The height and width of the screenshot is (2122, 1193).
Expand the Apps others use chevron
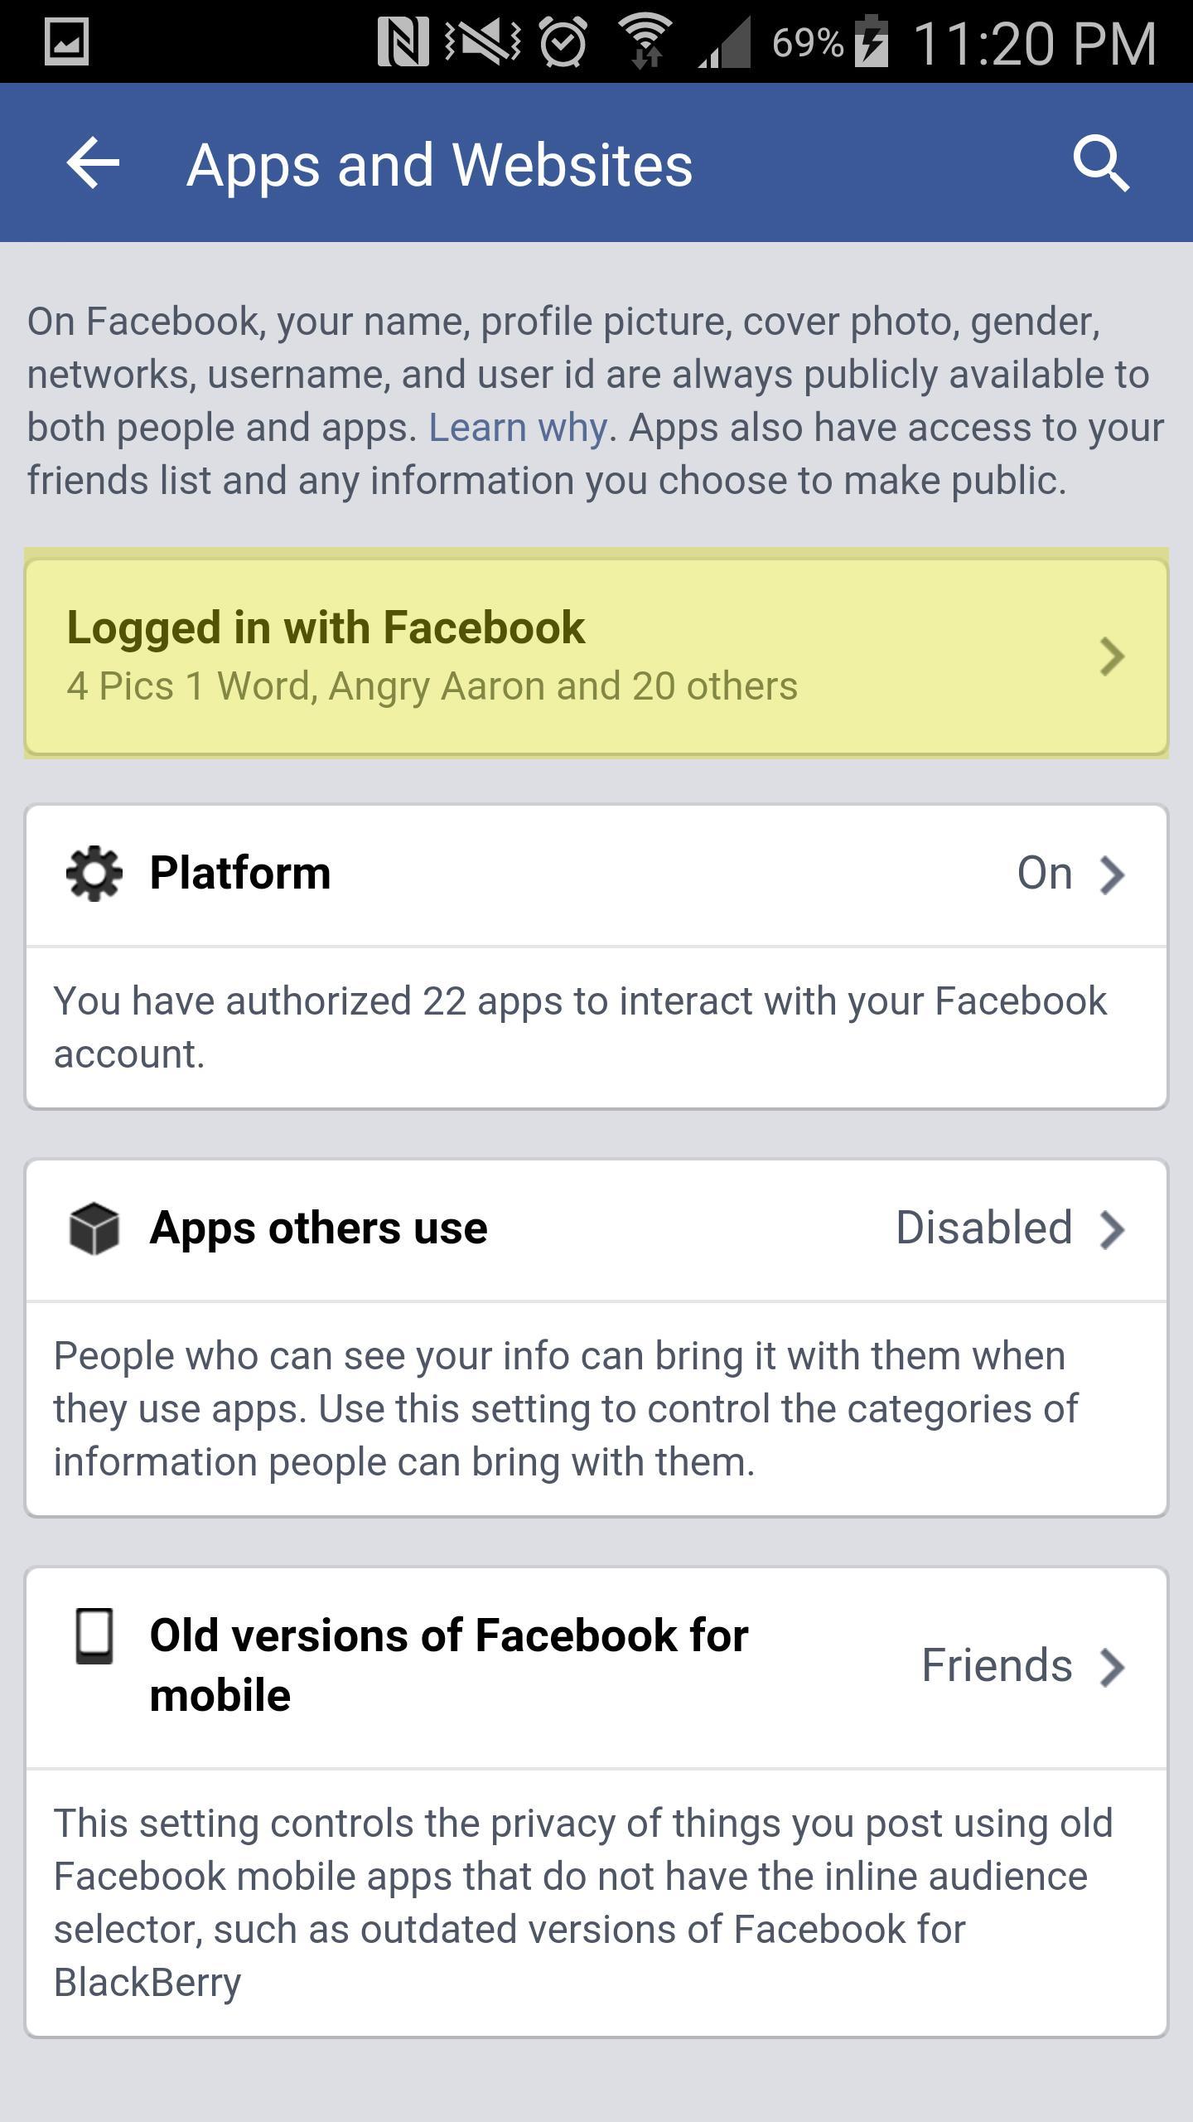pos(1112,1229)
